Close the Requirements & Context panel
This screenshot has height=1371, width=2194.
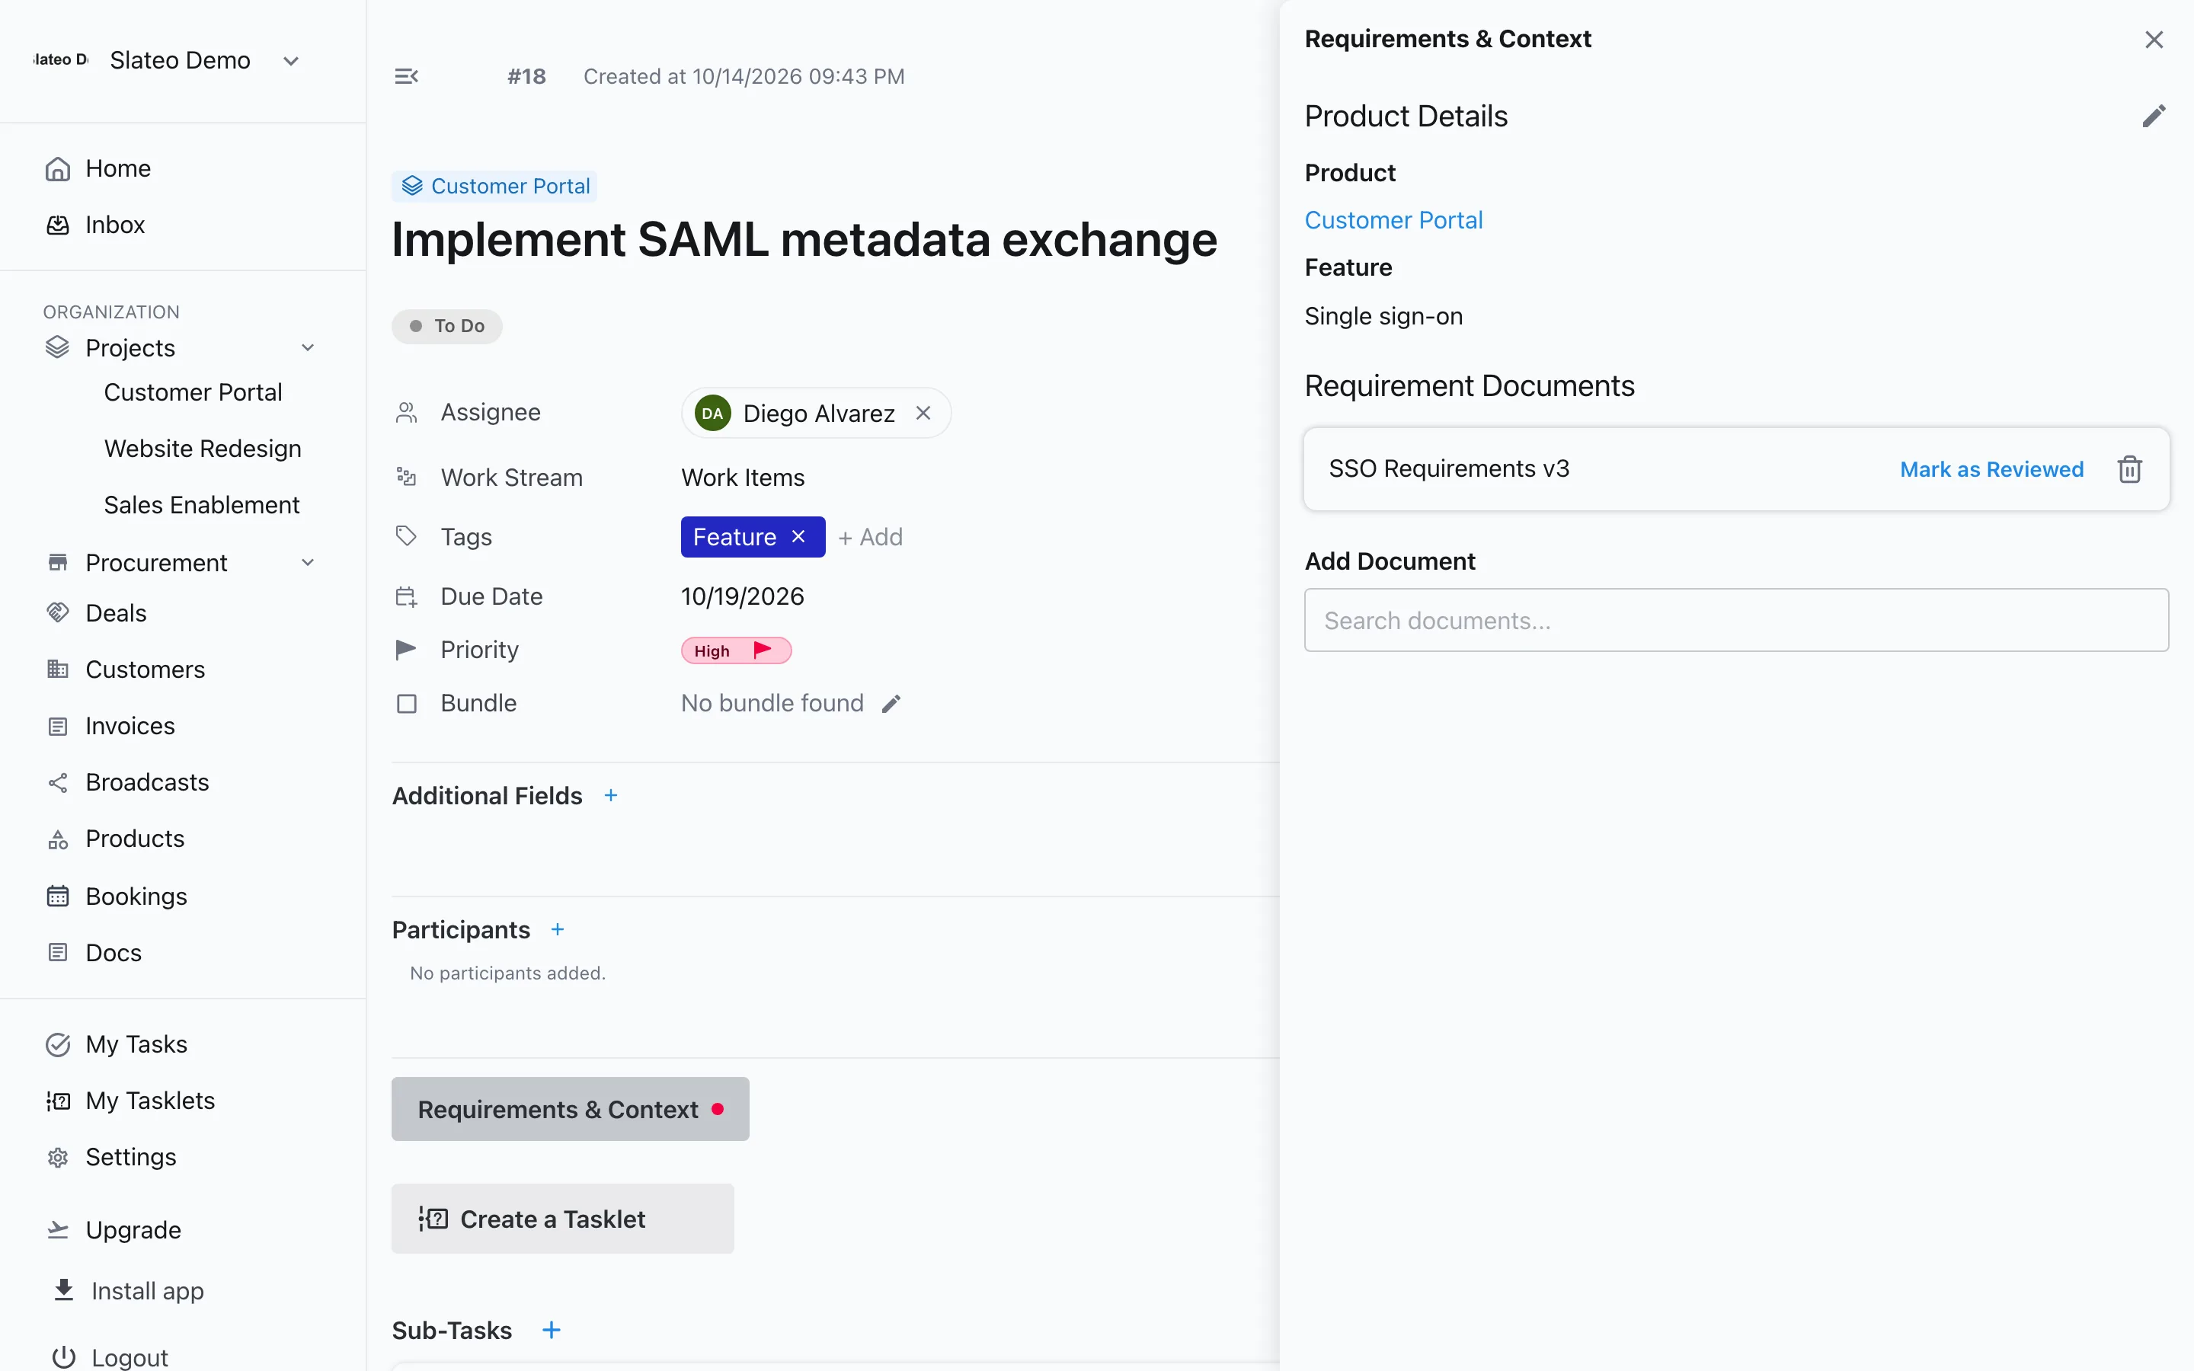[x=2153, y=40]
